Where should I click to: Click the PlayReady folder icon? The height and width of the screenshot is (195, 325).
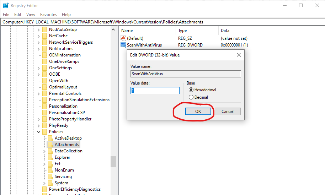[x=44, y=125]
